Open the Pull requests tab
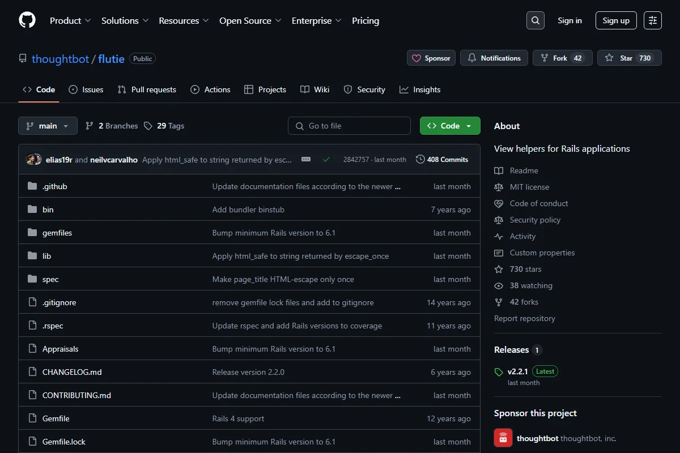This screenshot has width=680, height=453. coord(147,89)
